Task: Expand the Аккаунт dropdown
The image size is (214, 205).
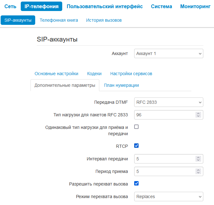Action: point(168,53)
